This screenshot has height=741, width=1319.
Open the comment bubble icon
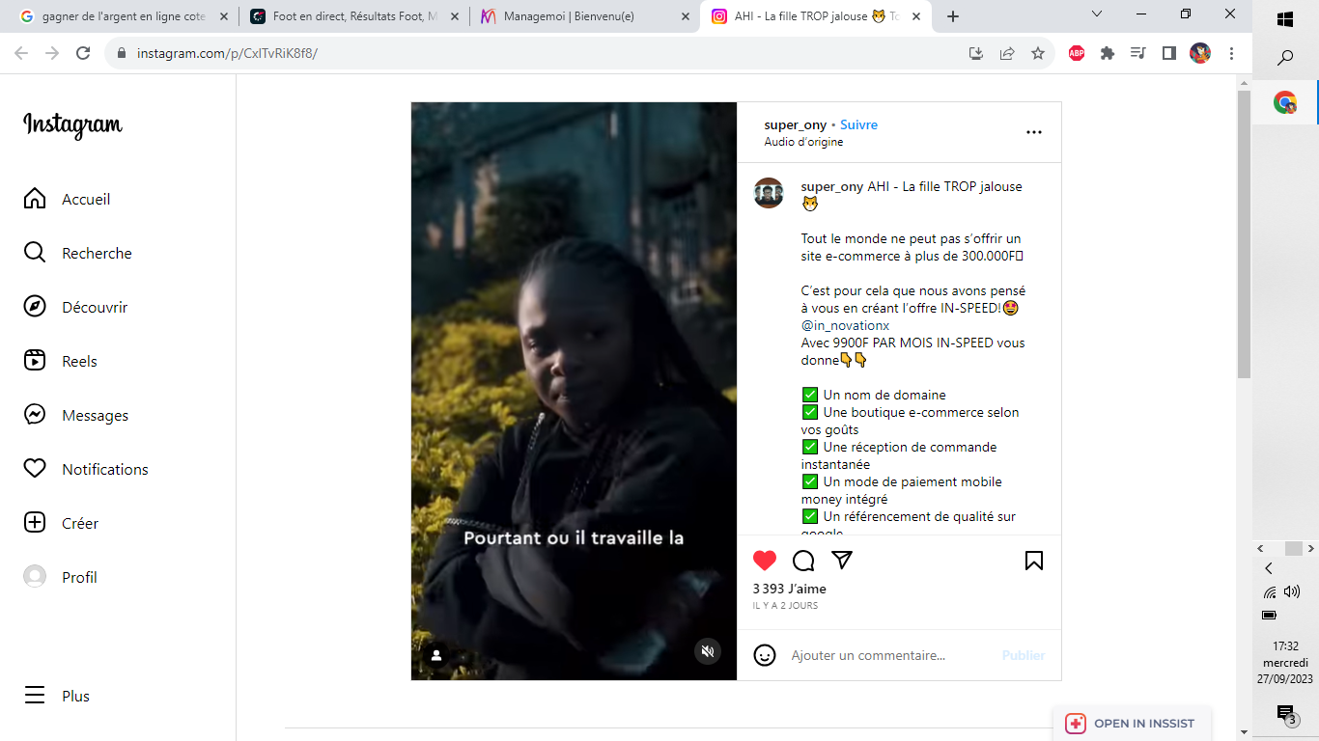pos(803,561)
